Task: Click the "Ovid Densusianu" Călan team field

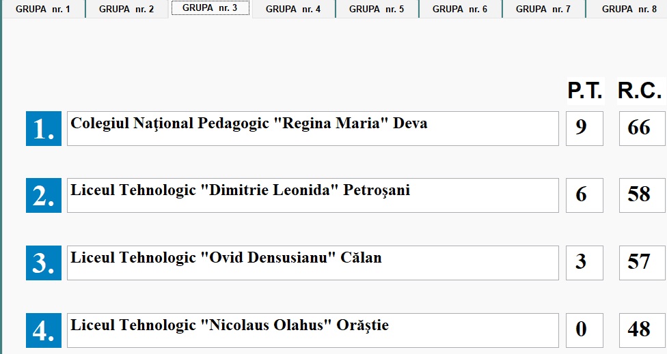Action: (312, 263)
